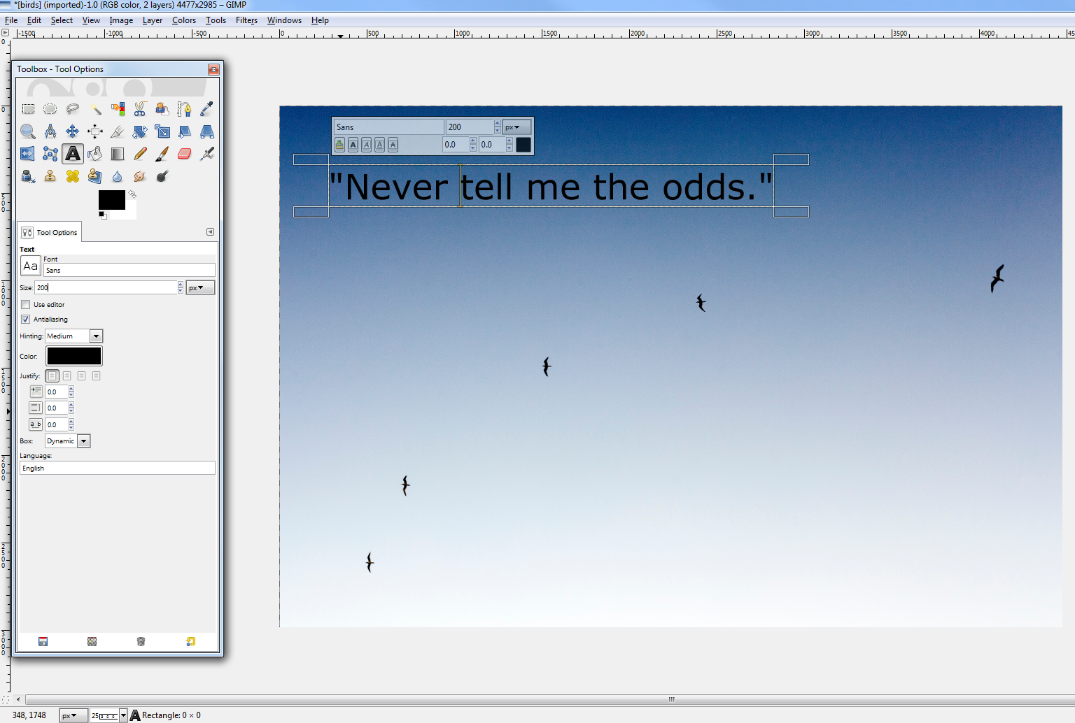The height and width of the screenshot is (723, 1075).
Task: Open the Colors menu
Action: coord(183,20)
